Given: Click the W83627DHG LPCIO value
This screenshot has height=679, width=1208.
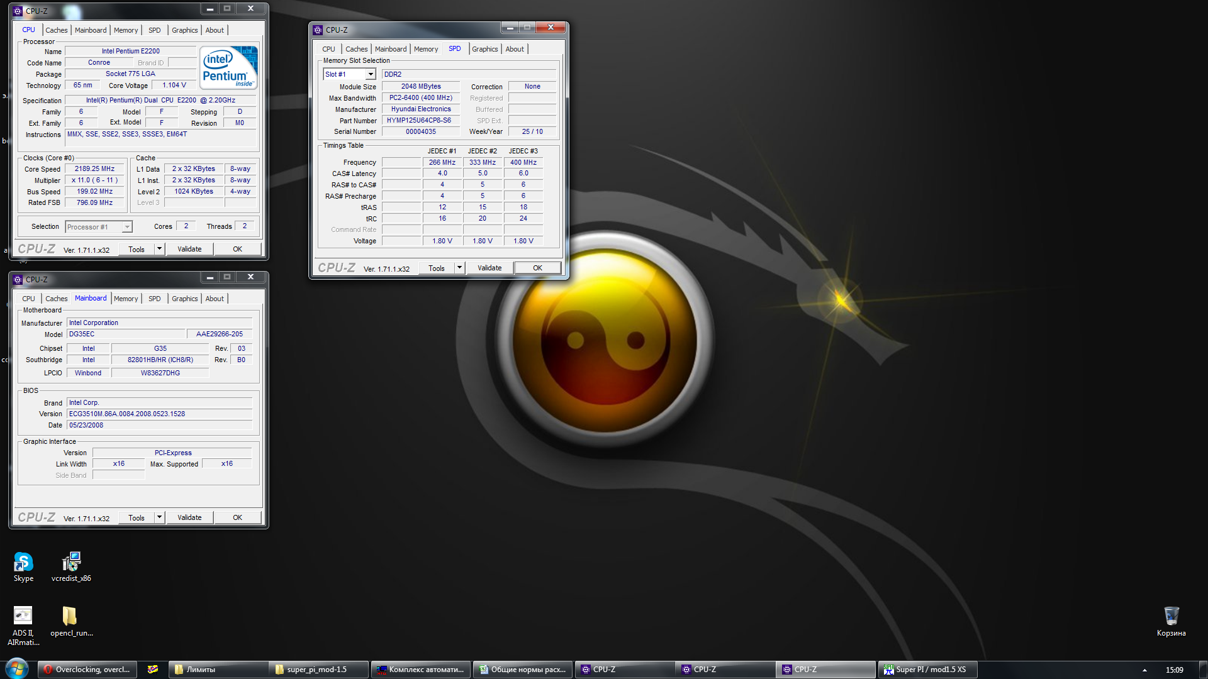Looking at the screenshot, I should point(160,373).
